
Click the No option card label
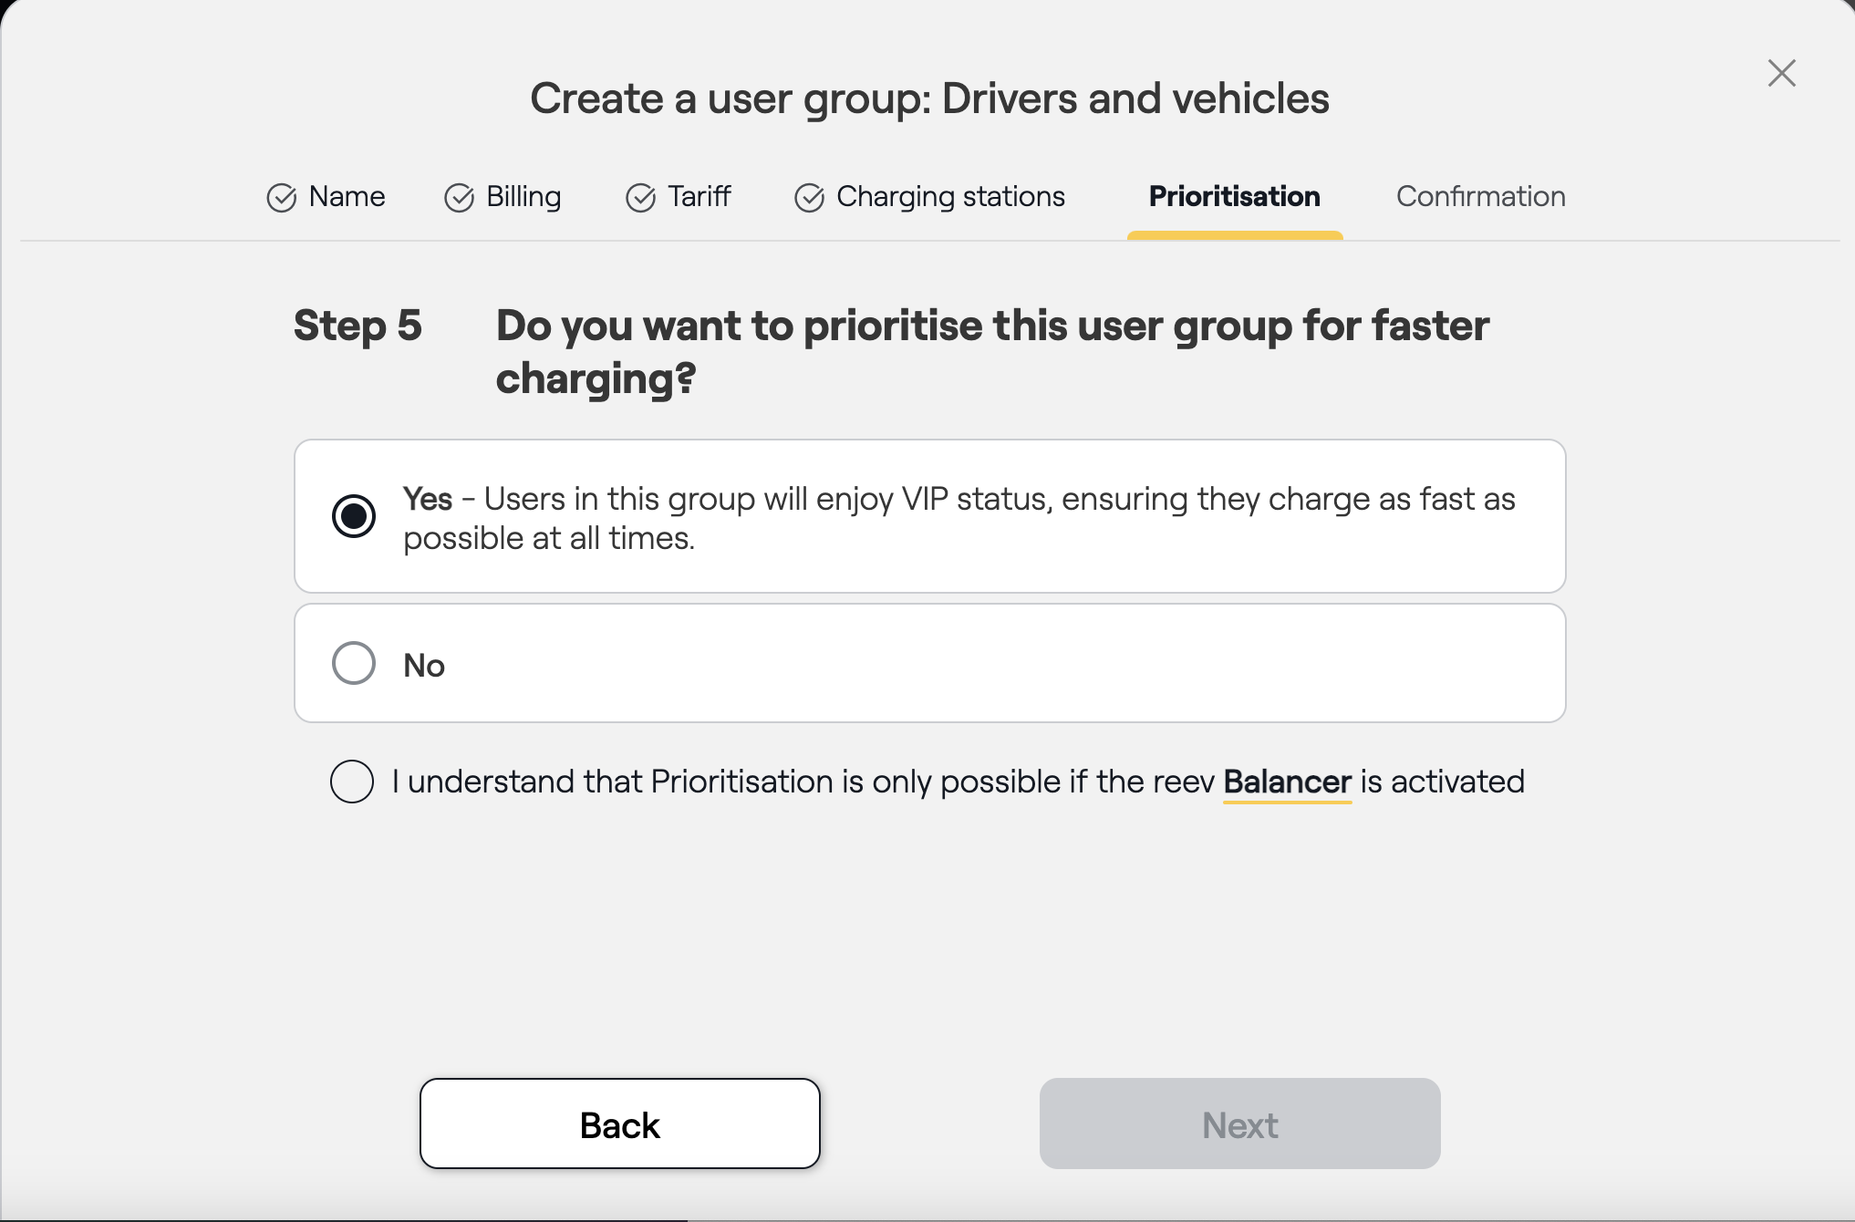tap(424, 666)
